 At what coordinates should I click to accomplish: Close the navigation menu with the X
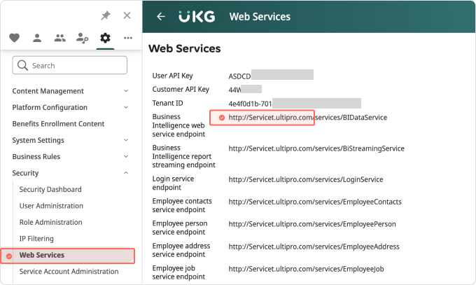pos(127,15)
